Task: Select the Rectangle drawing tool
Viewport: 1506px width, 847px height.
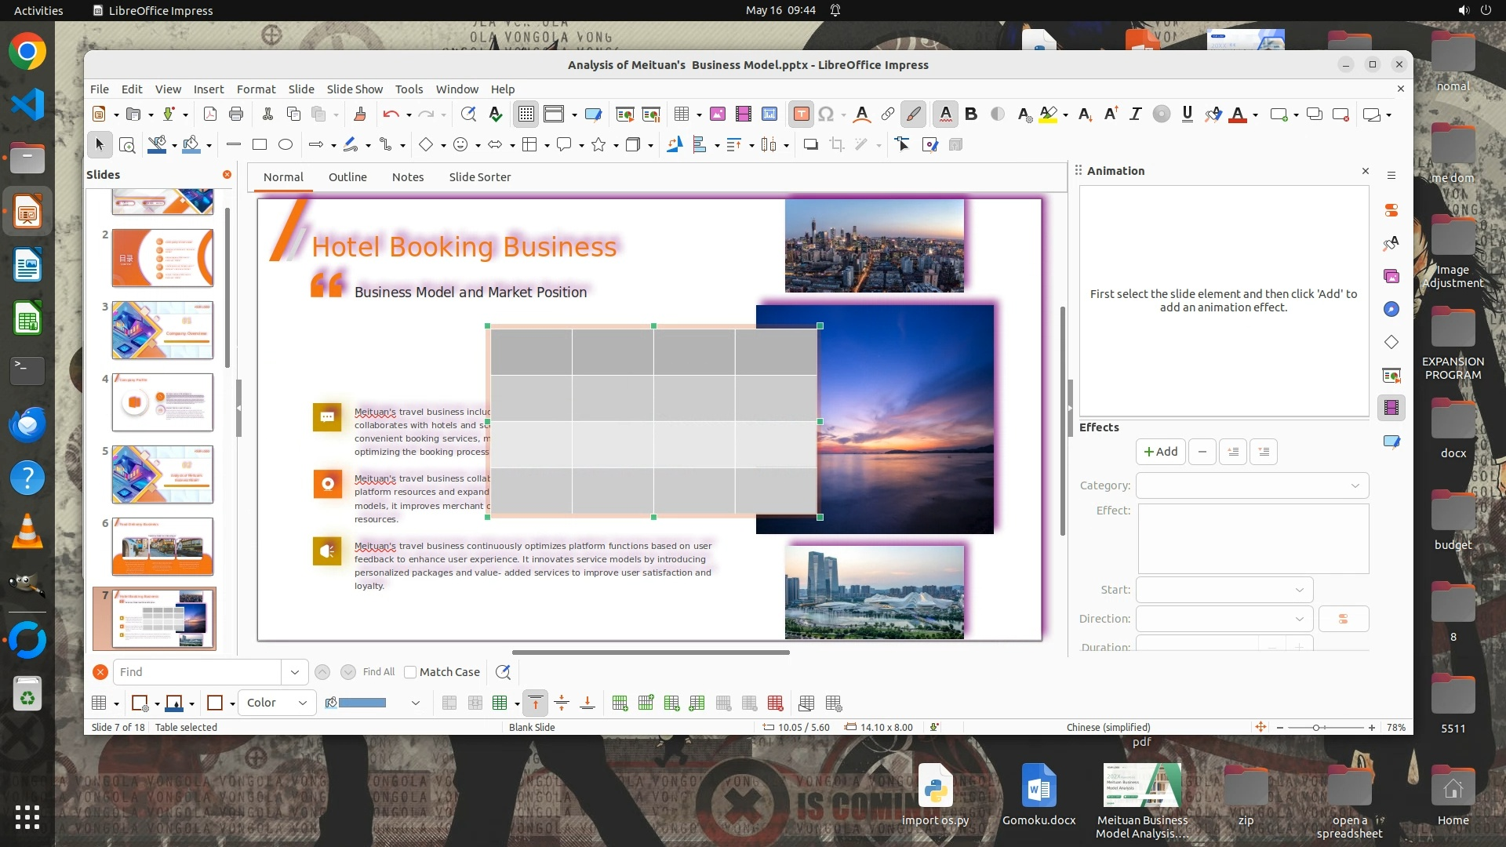Action: click(260, 144)
